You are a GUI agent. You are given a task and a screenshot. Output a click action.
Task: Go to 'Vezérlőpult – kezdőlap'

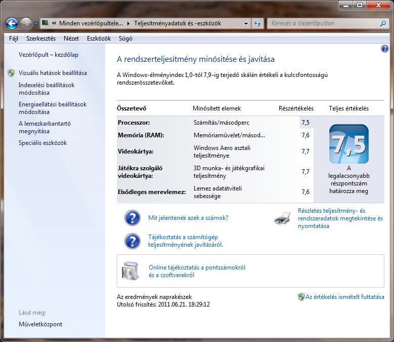pos(49,55)
